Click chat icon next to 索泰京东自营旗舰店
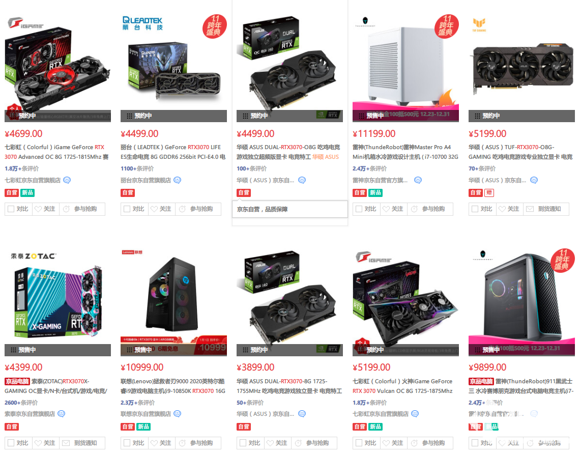Viewport: 580px width, 454px height. click(62, 414)
